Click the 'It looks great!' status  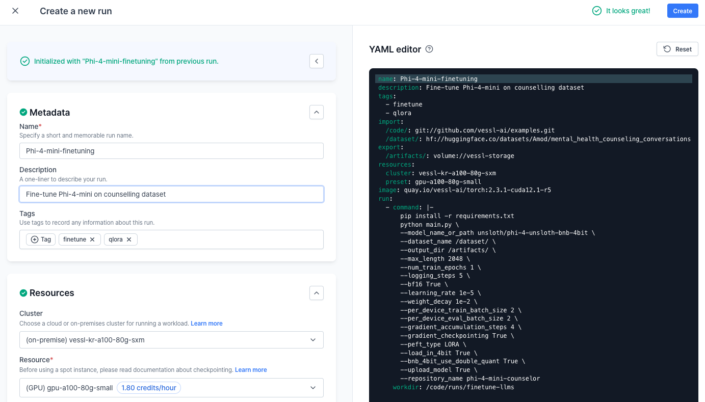(621, 11)
